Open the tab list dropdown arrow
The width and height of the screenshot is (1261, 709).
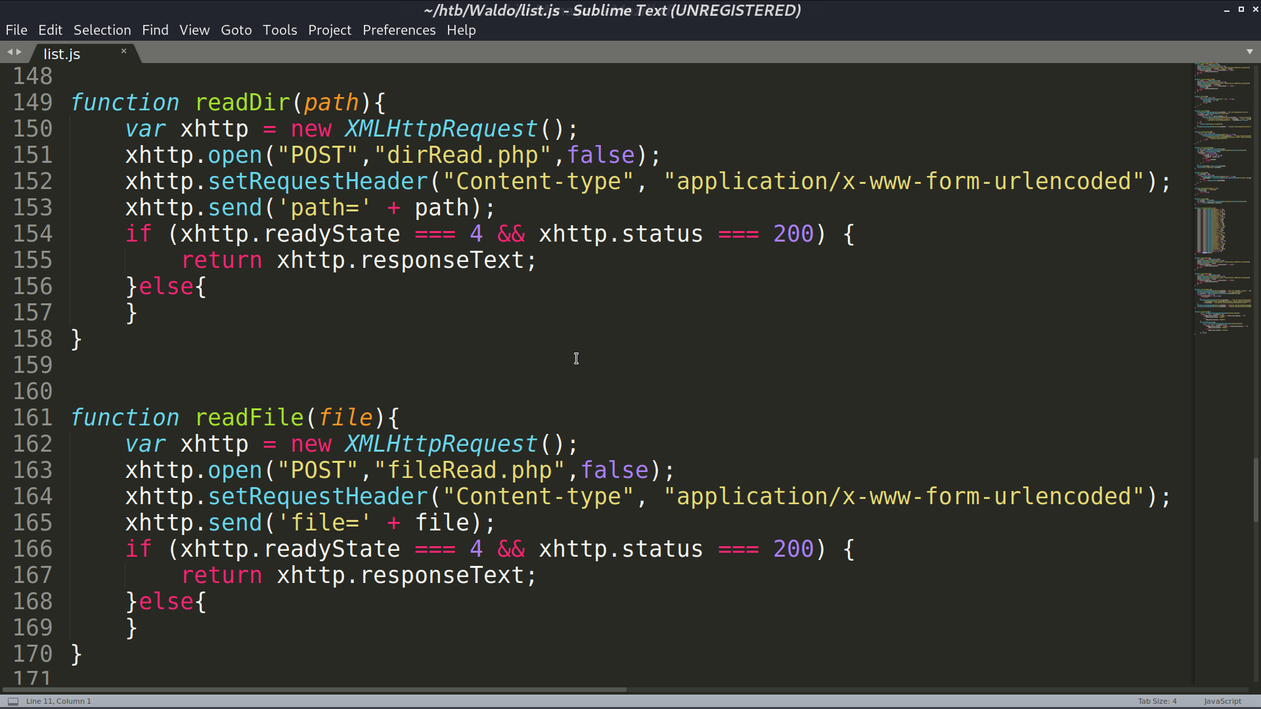1249,52
